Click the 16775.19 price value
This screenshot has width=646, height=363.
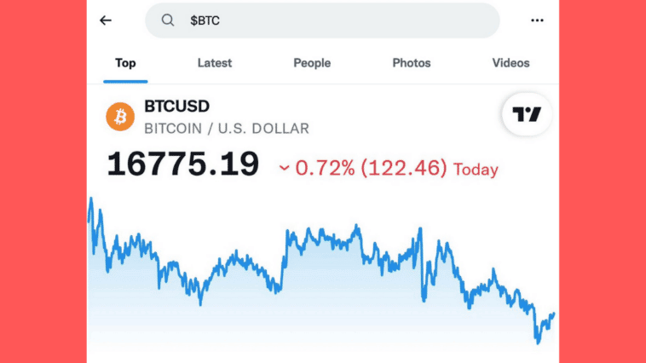coord(182,165)
